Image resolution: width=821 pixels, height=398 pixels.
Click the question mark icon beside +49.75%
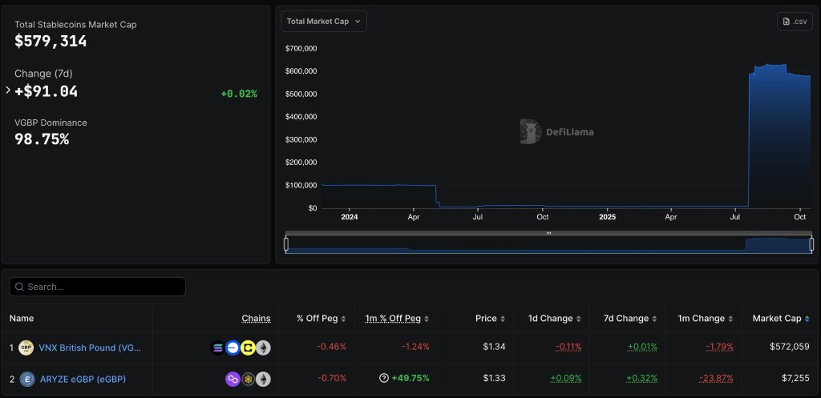pyautogui.click(x=384, y=379)
